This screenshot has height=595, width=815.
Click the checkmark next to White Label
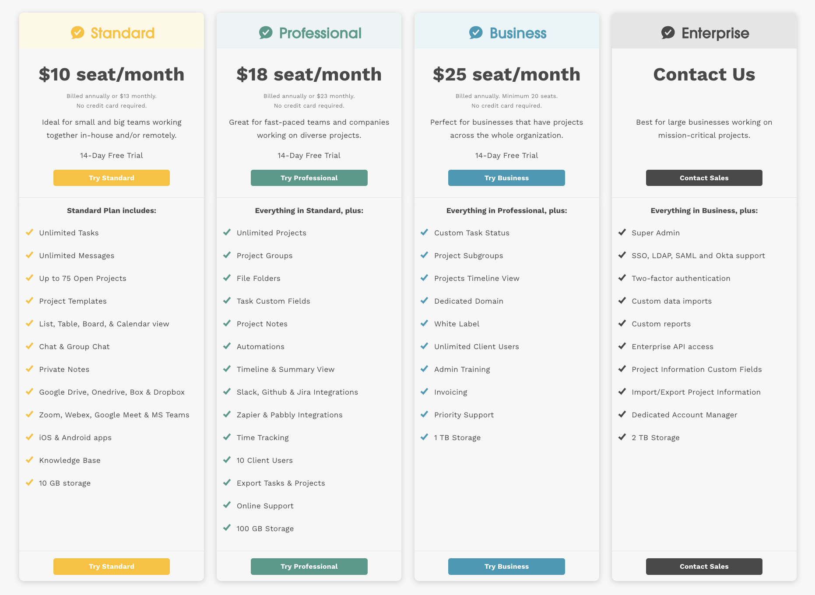tap(424, 323)
